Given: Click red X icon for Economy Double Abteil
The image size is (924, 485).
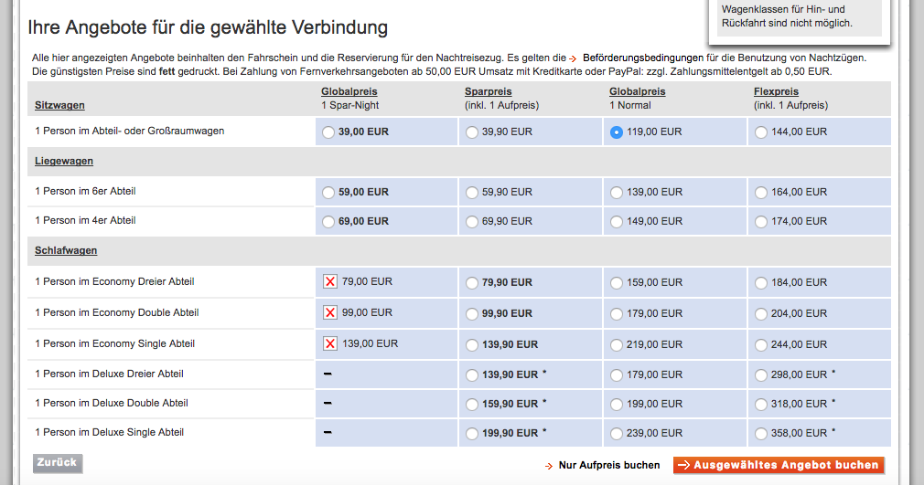Looking at the screenshot, I should click(x=330, y=313).
